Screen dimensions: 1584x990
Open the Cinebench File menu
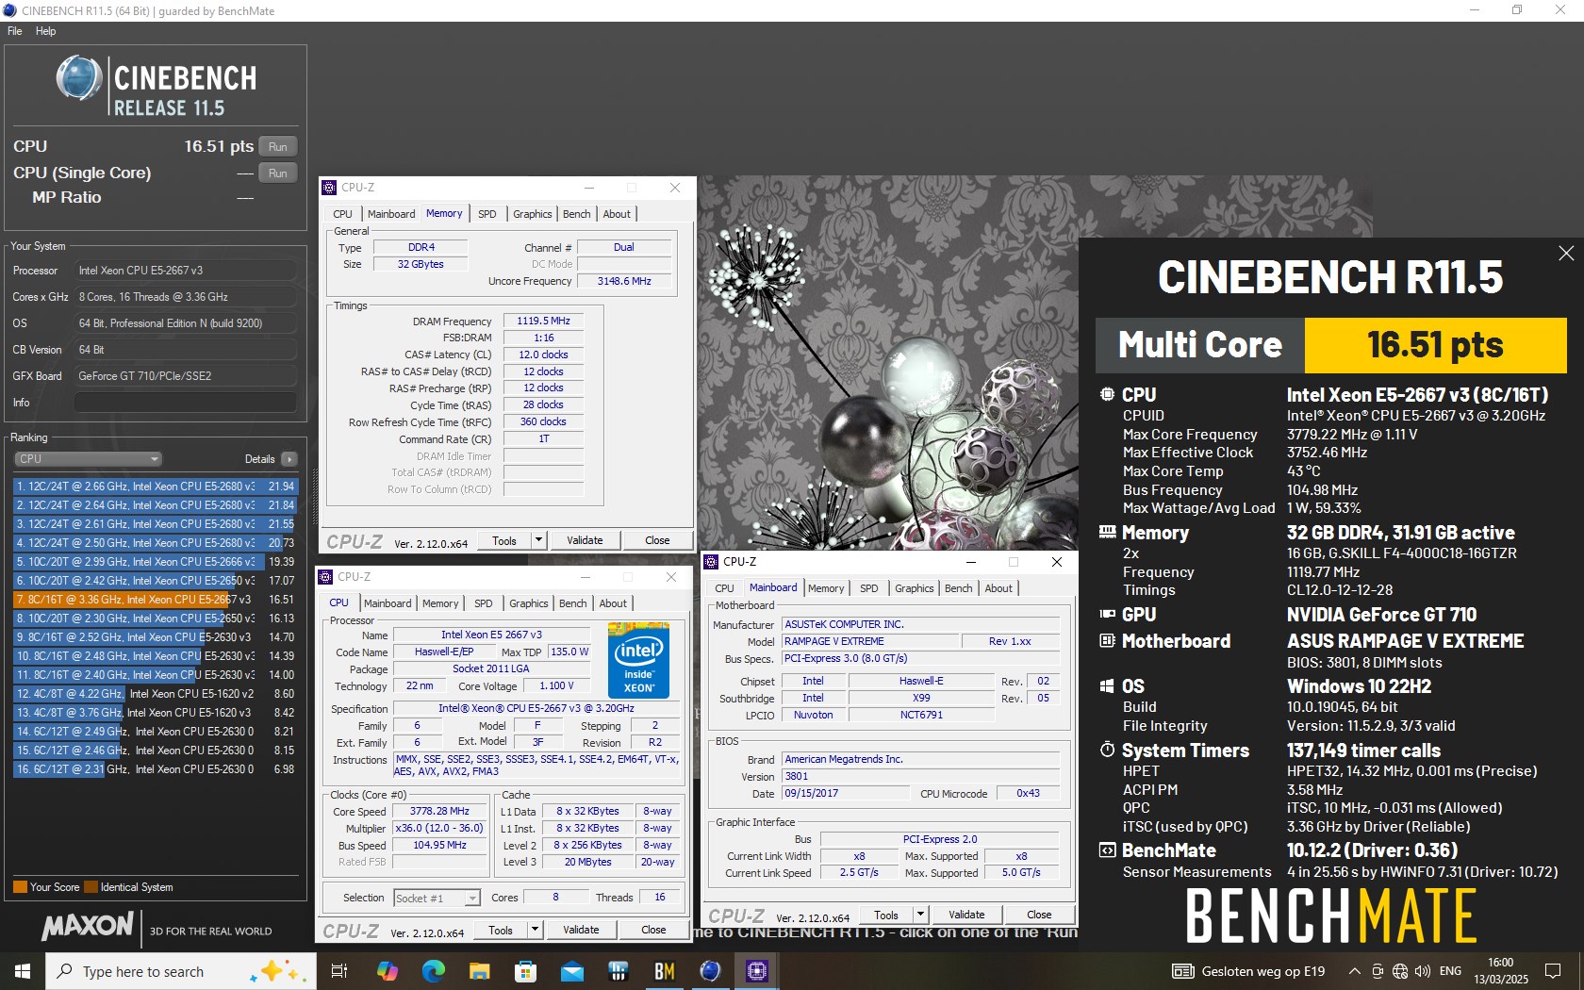[14, 31]
